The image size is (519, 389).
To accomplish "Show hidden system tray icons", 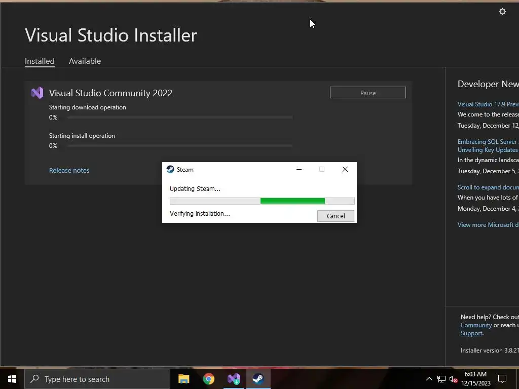I will [429, 379].
